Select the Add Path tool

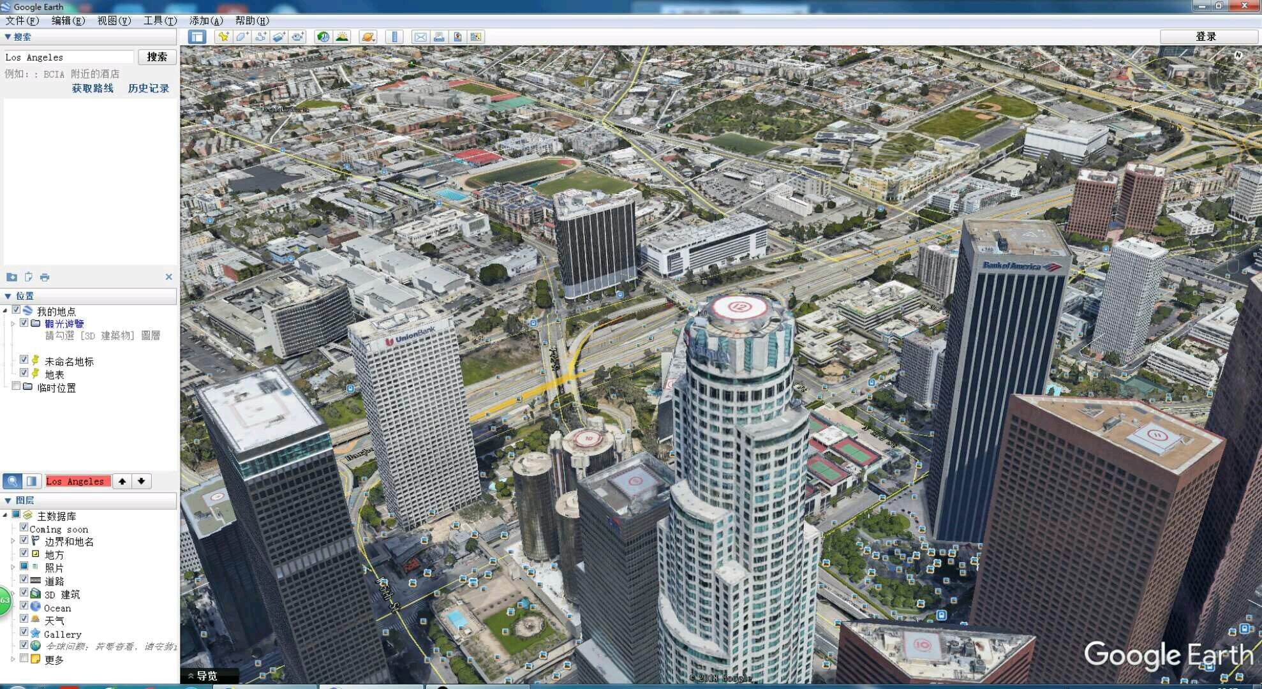click(260, 37)
